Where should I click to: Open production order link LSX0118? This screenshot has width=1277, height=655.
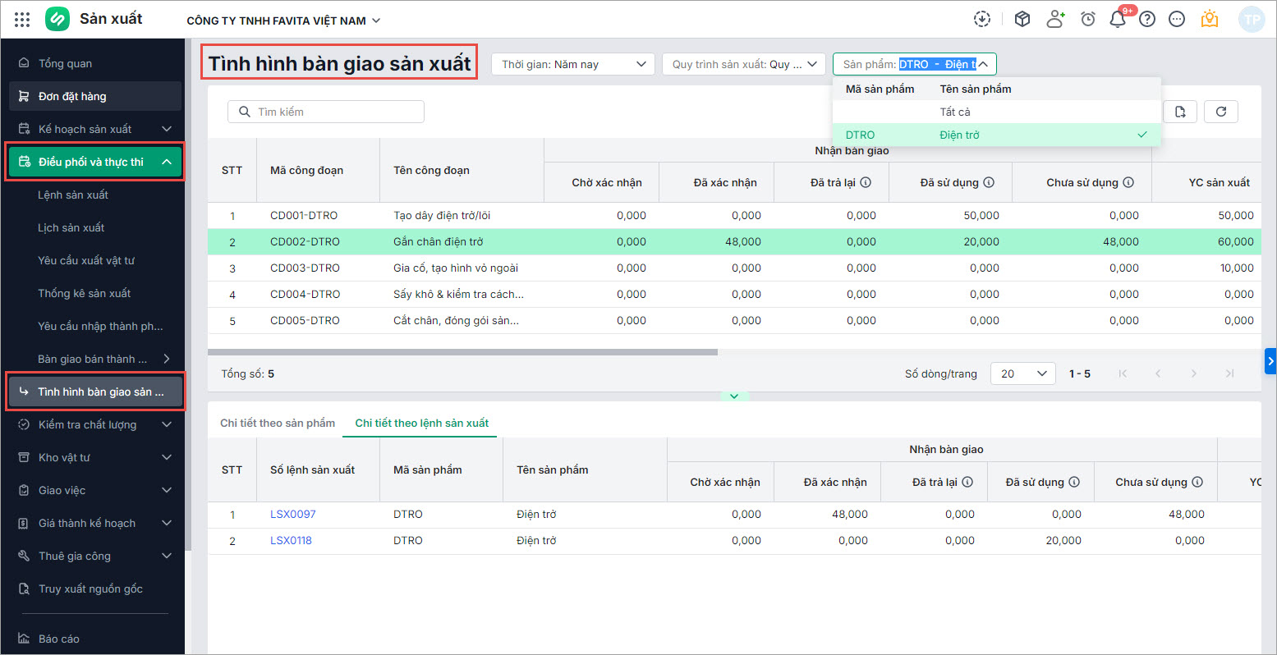[291, 540]
